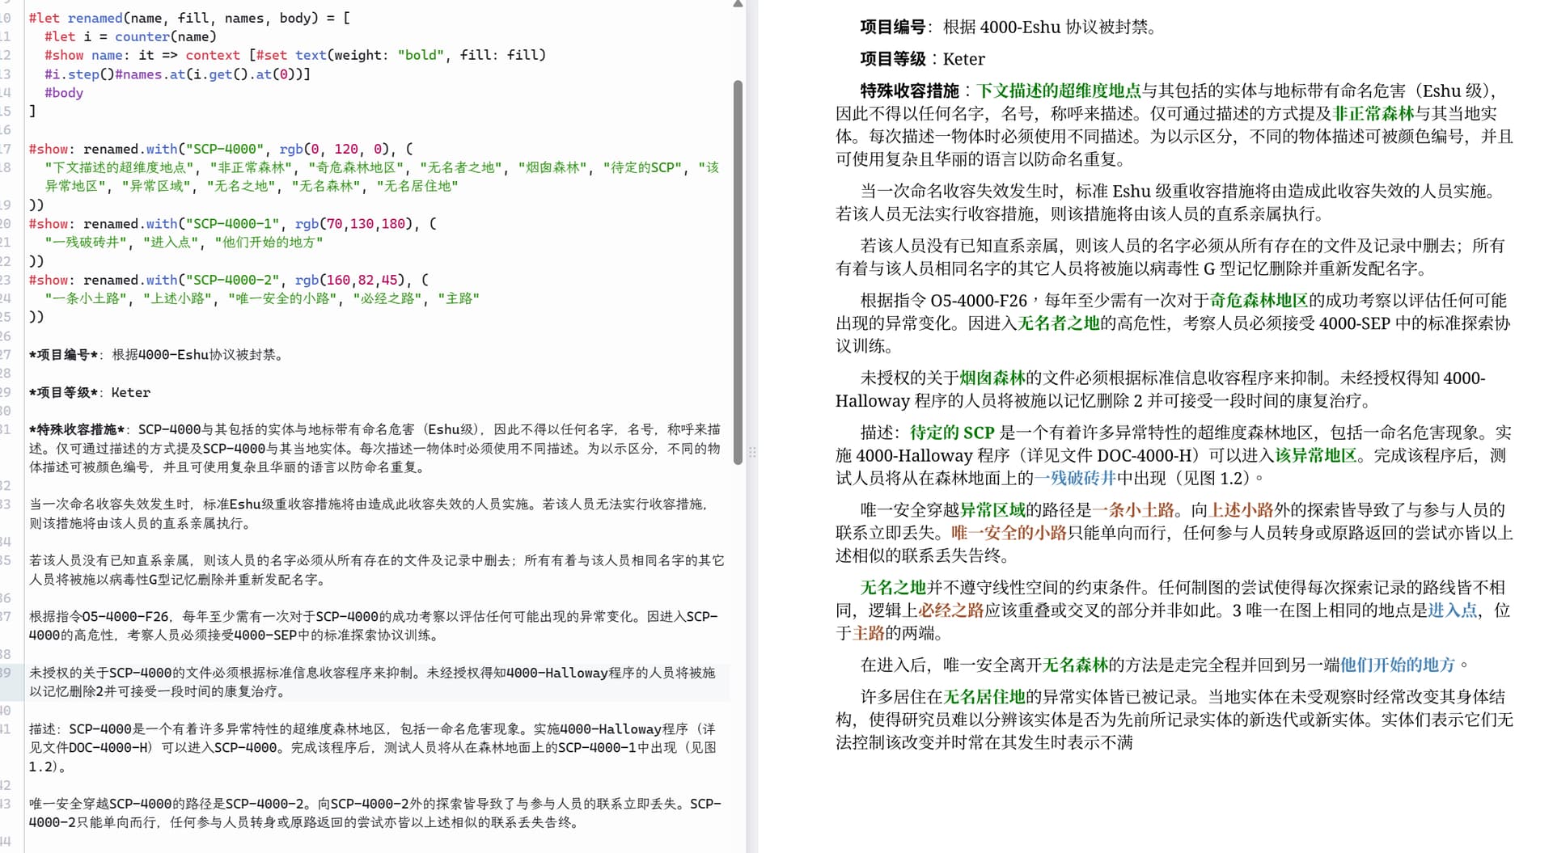Viewport: 1553px width, 853px height.
Task: Click bold '项目编号' heading in preview
Action: click(x=893, y=27)
